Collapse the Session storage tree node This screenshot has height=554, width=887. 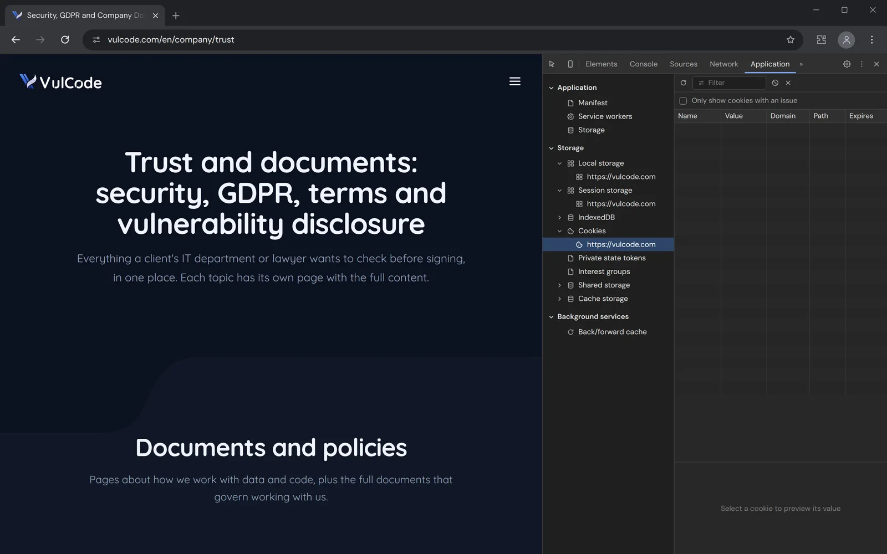559,191
